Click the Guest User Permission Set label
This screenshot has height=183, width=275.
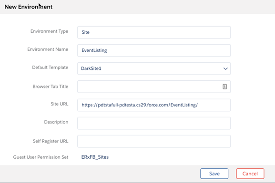[x=41, y=157]
